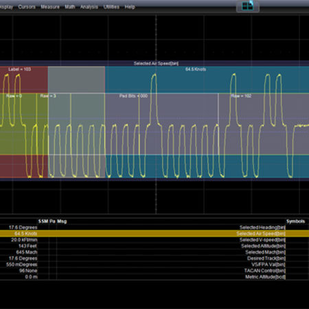
Task: Open the Analysis menu
Action: [89, 7]
